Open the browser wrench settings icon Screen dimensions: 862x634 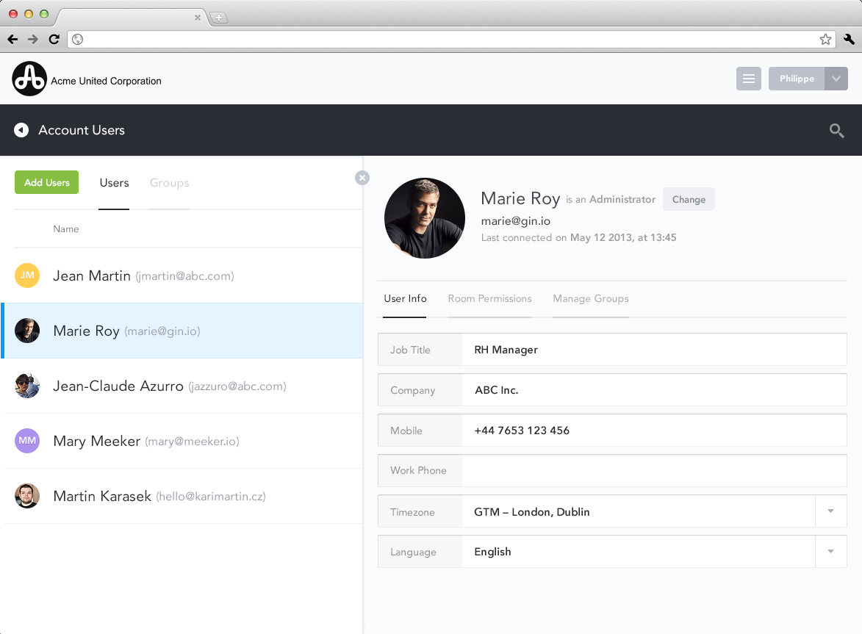[849, 39]
